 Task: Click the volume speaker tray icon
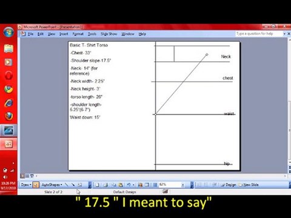click(x=5, y=177)
